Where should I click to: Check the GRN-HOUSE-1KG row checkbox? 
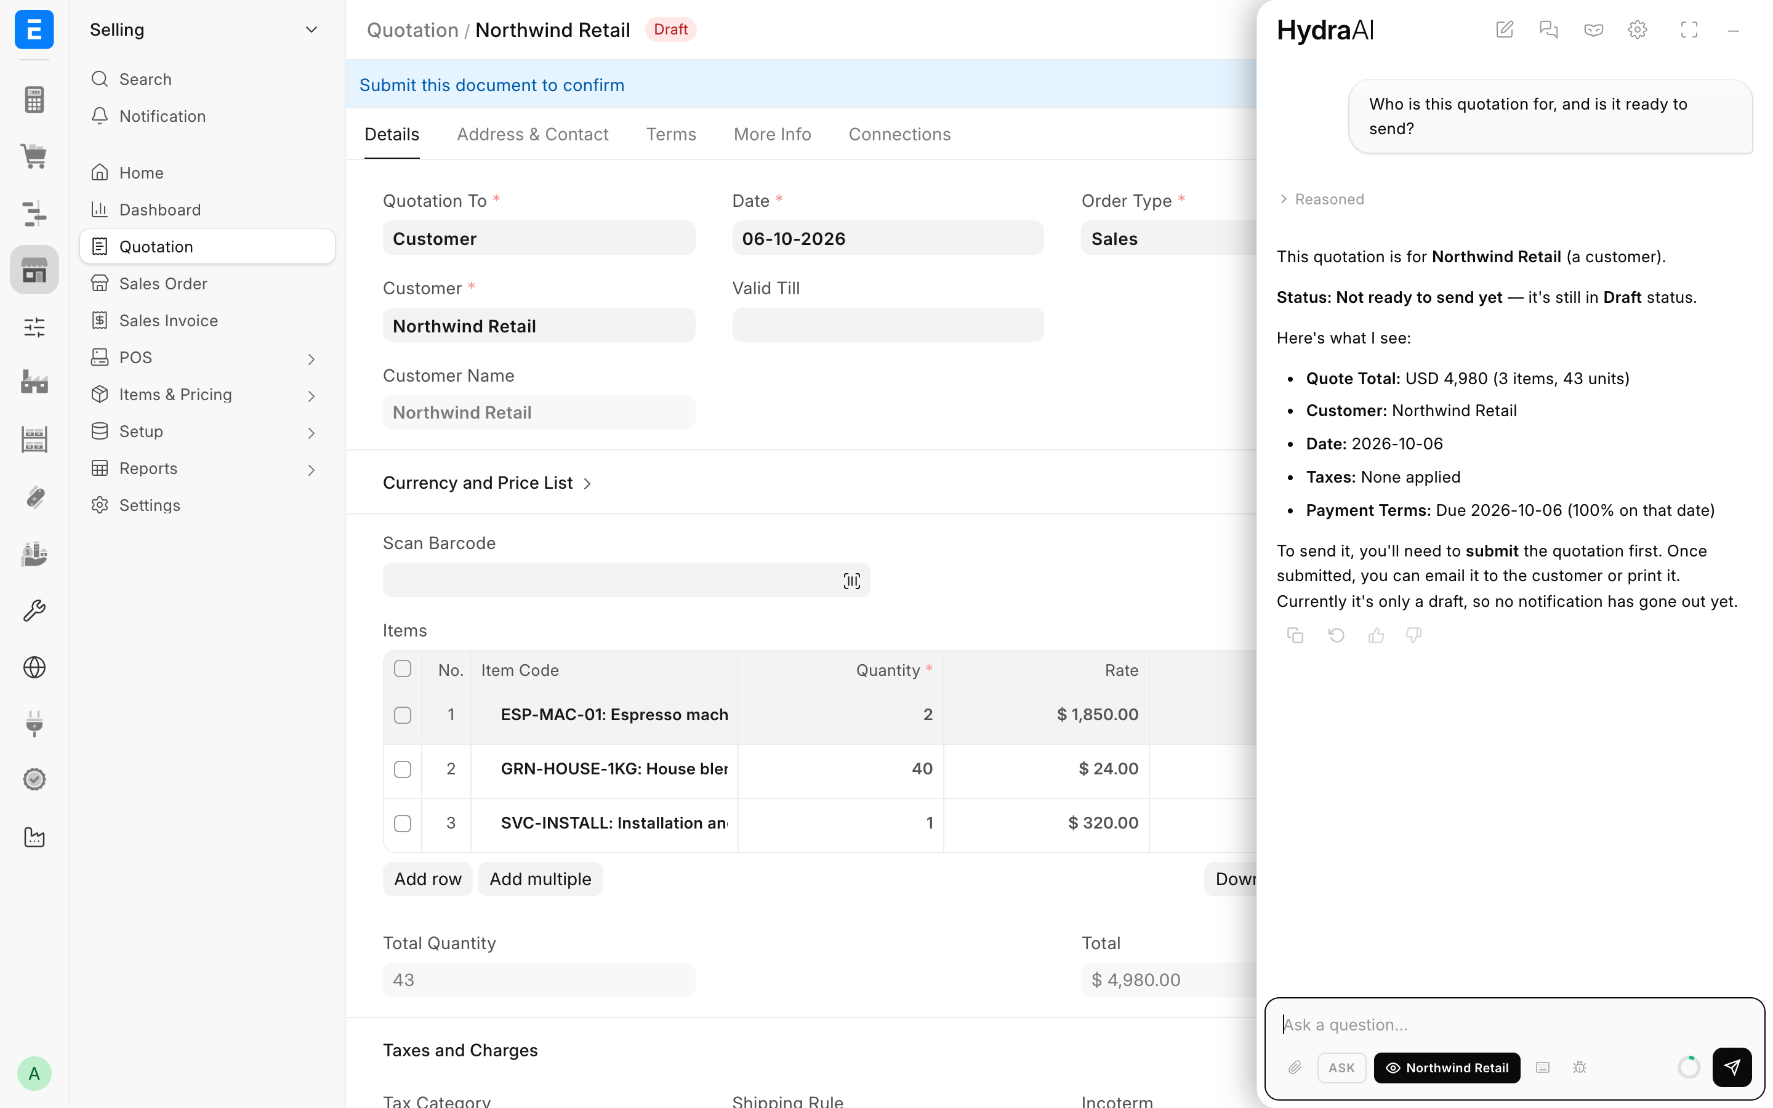(402, 769)
